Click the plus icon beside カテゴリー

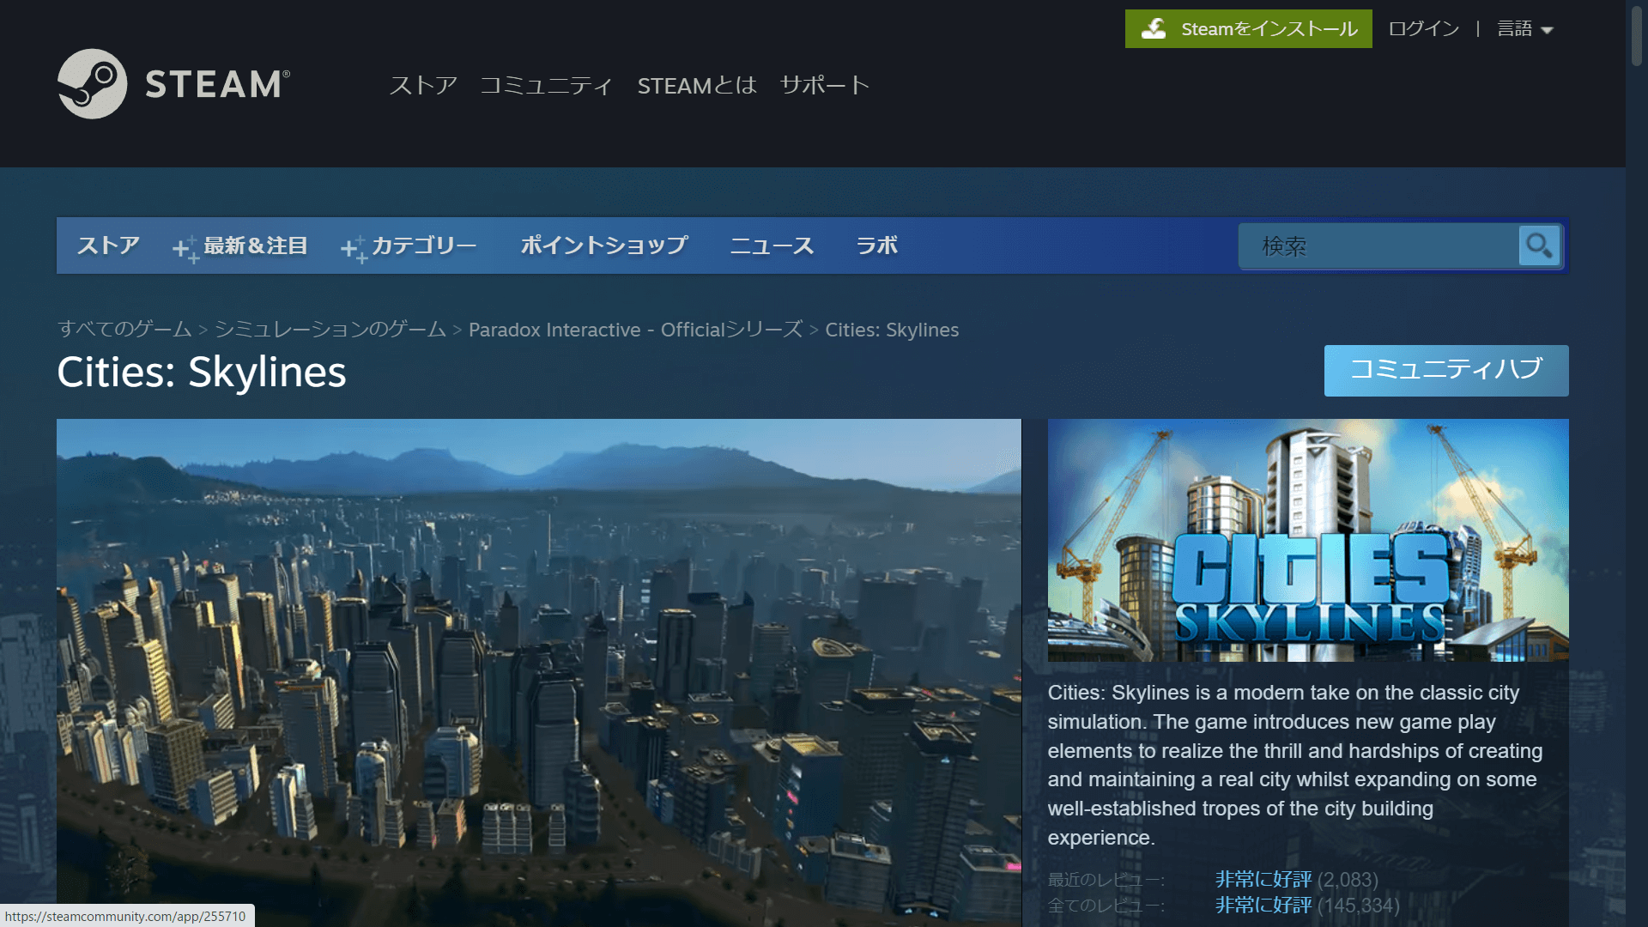(x=353, y=249)
